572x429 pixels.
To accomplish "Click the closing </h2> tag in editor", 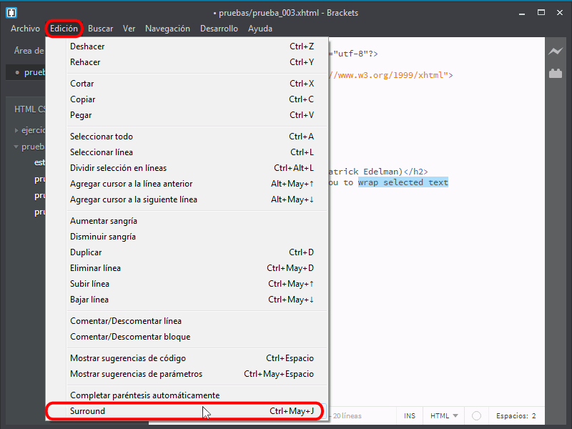I will click(415, 172).
